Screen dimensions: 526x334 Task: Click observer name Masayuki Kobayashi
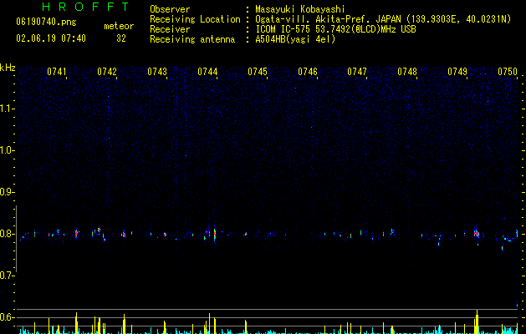tap(300, 9)
